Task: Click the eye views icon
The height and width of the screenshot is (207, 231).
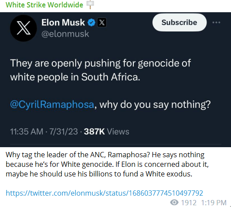Action: click(174, 202)
